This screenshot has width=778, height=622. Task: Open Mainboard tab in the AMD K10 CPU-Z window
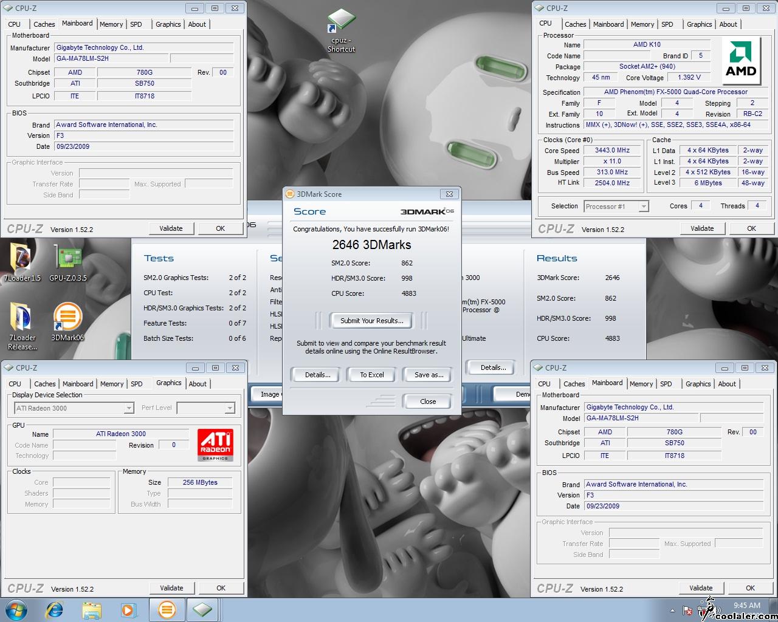coord(608,24)
